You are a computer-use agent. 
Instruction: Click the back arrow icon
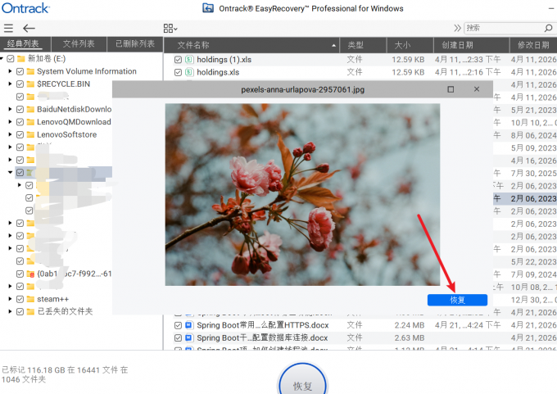(x=29, y=28)
